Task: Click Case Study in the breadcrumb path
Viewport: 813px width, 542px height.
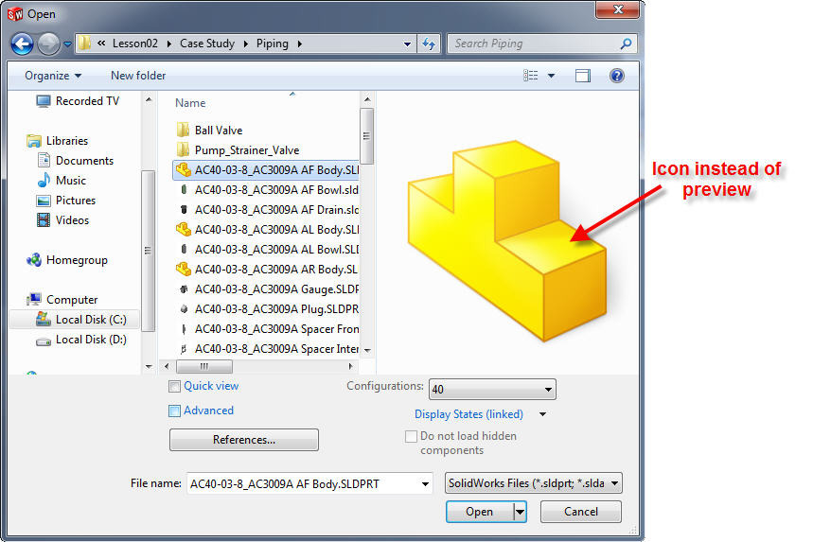Action: point(207,44)
